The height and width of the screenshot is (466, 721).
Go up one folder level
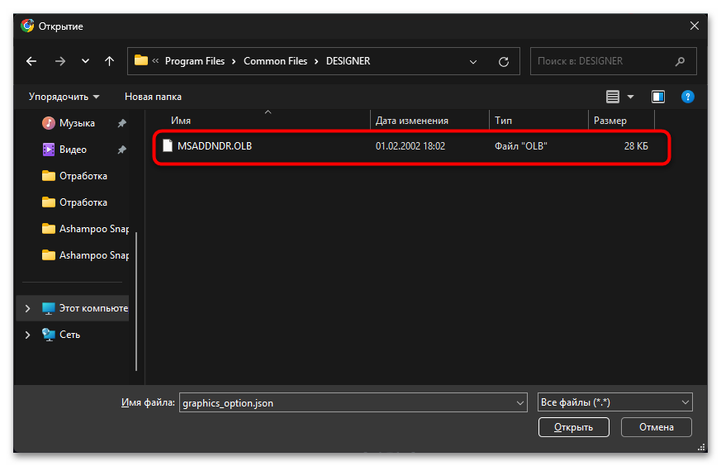pyautogui.click(x=110, y=61)
